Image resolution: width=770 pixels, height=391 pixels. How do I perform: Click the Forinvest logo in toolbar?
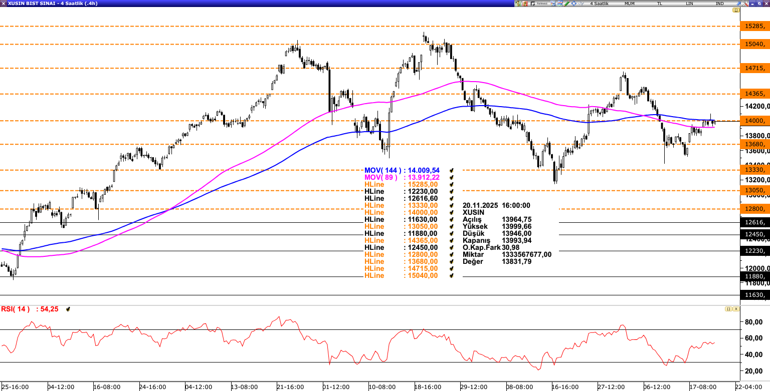click(540, 4)
